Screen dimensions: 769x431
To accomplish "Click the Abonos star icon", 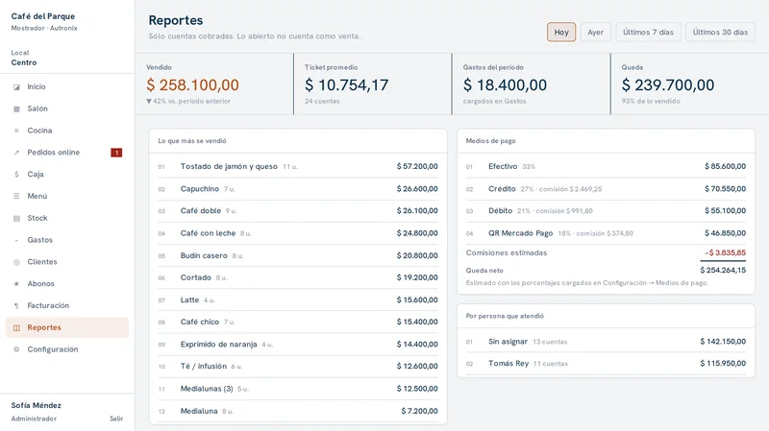I will 16,284.
